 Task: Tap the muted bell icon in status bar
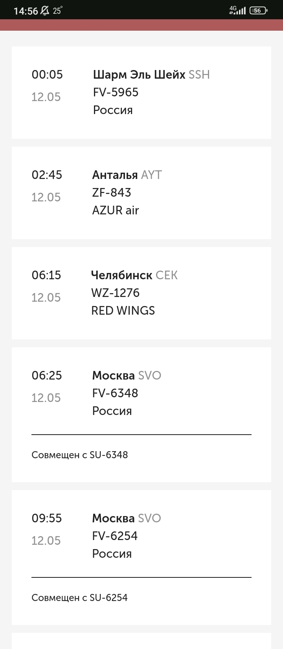45,11
